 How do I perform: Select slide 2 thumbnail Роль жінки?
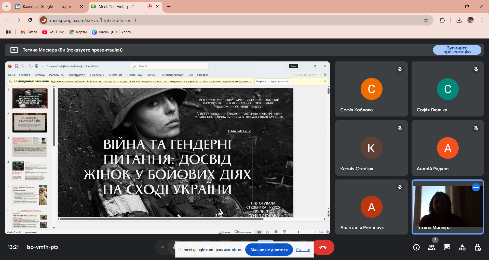[30, 123]
